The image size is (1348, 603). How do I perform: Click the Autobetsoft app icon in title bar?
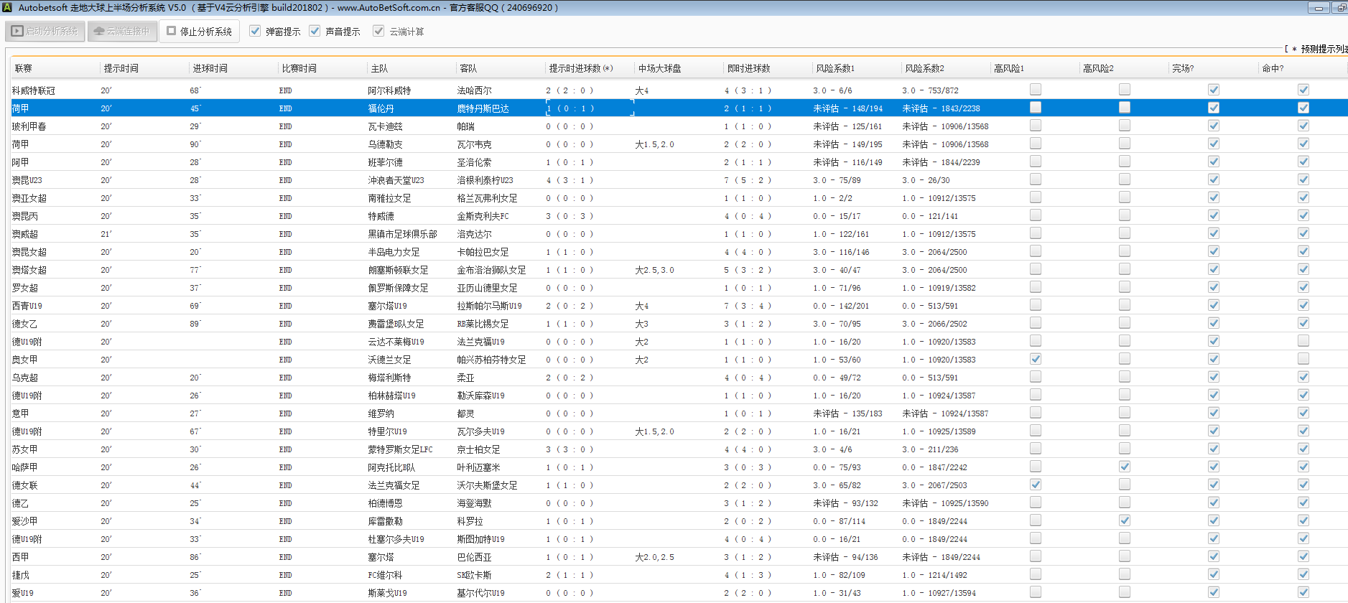click(x=7, y=8)
